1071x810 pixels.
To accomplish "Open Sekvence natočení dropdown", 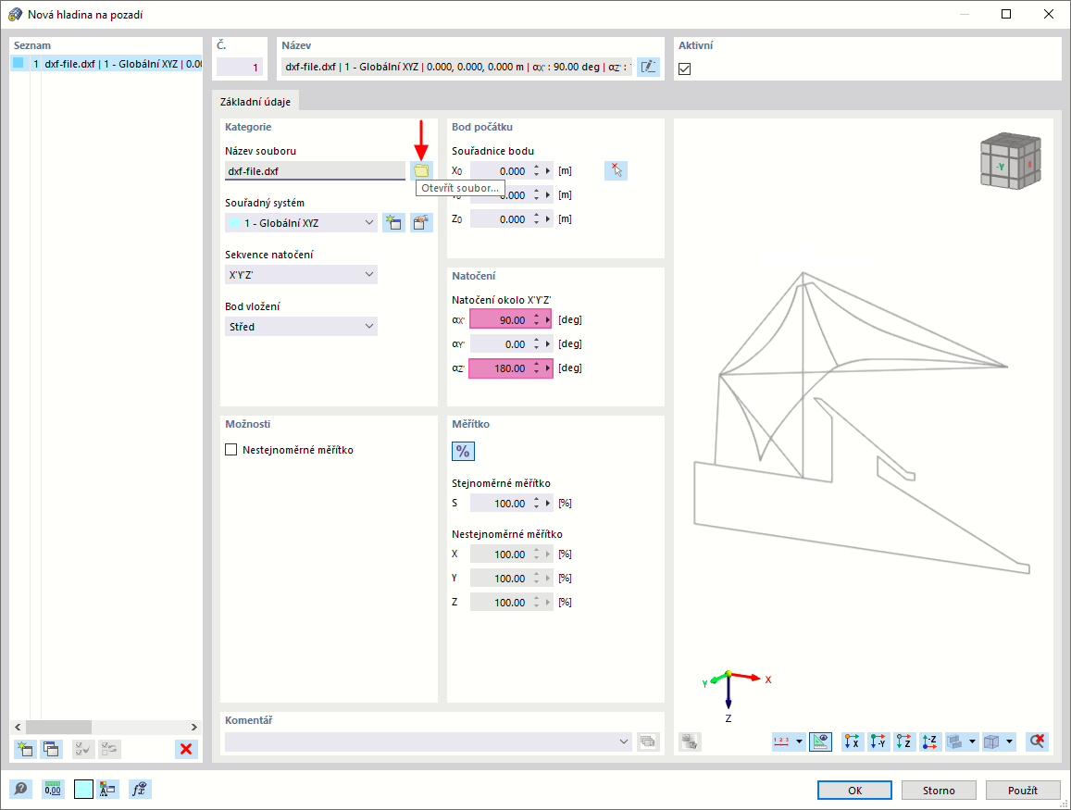I will (301, 275).
